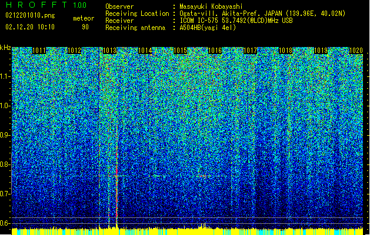This screenshot has width=370, height=235.
Task: Click time marker 1019
Action: [321, 51]
